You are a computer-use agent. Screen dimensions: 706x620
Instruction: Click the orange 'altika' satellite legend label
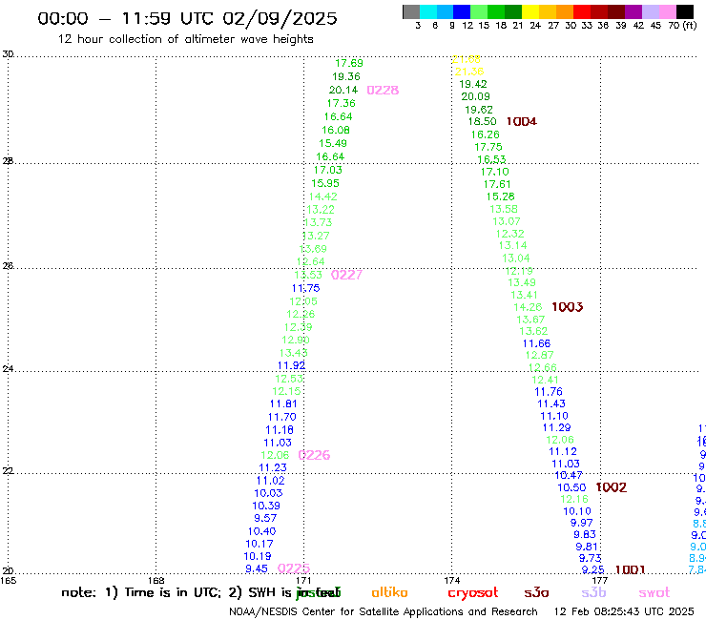[x=389, y=592]
